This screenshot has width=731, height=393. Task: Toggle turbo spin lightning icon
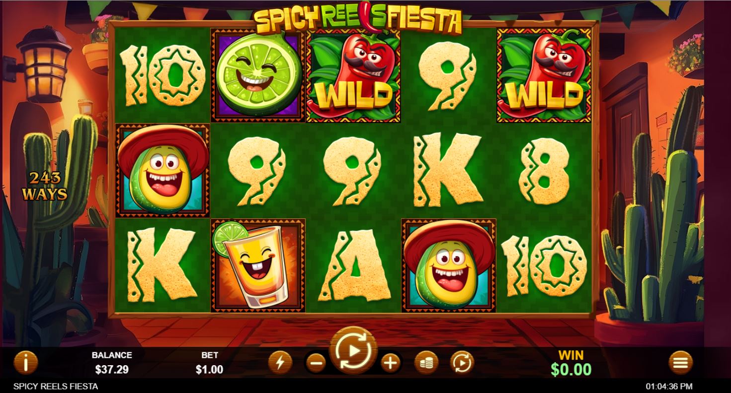point(280,363)
